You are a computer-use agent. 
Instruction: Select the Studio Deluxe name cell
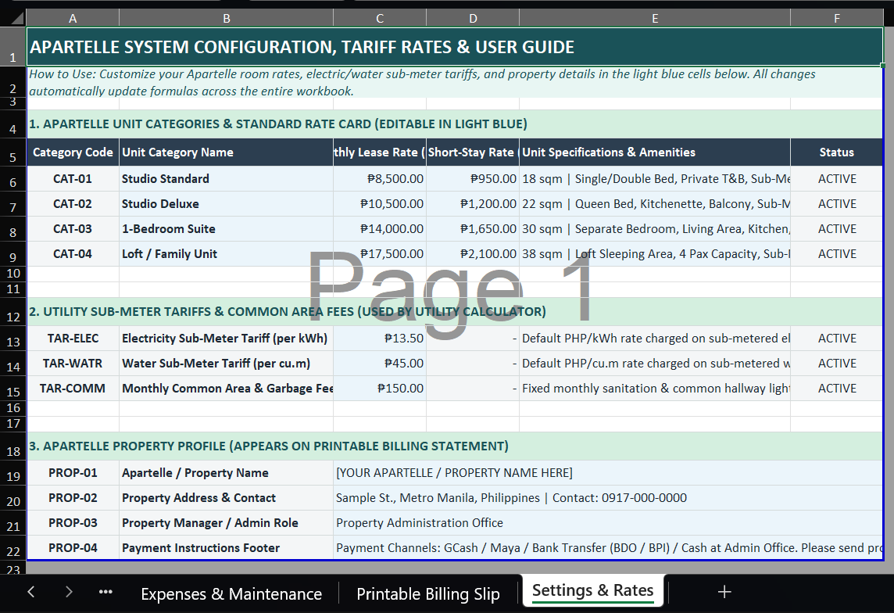[x=227, y=203]
